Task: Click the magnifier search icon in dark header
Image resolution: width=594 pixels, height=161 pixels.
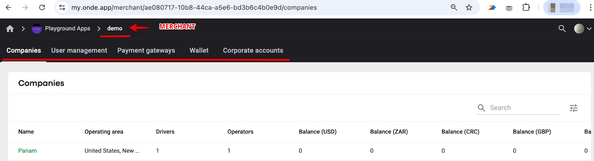Action: click(x=562, y=28)
